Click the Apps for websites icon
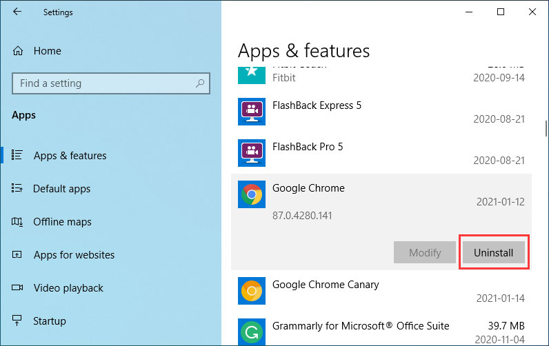This screenshot has height=346, width=549. point(17,254)
